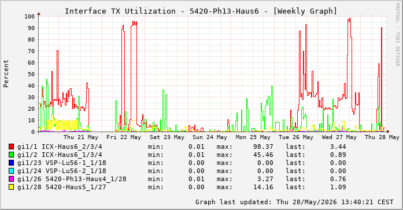Click the 50 y-axis tick label

[x=31, y=74]
